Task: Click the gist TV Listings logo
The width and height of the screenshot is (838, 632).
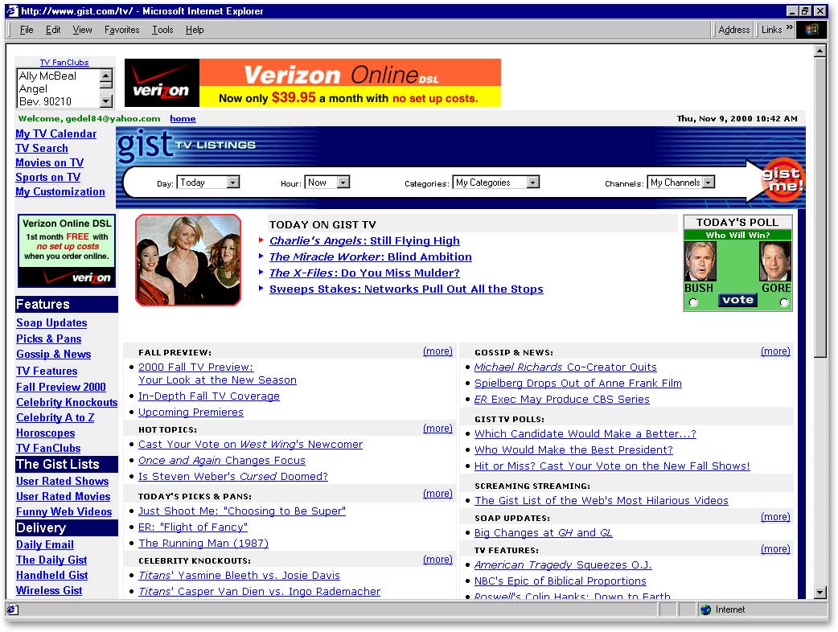Action: (186, 145)
